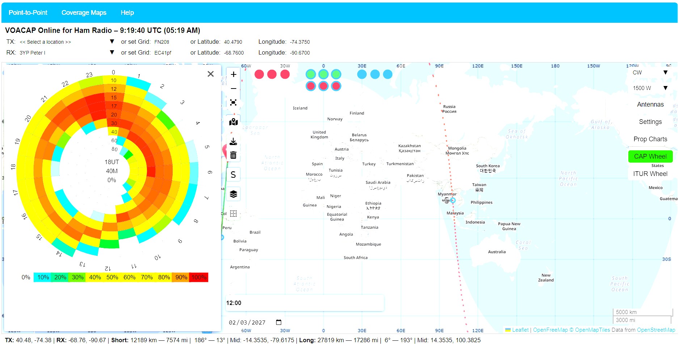This screenshot has height=344, width=679.
Task: Close the CAP wheel panel
Action: click(211, 74)
